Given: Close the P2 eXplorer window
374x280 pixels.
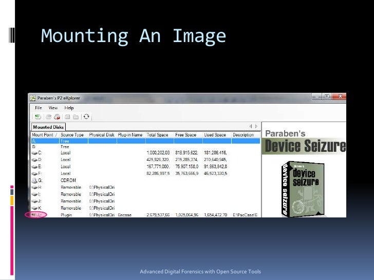Looking at the screenshot, I should point(340,96).
